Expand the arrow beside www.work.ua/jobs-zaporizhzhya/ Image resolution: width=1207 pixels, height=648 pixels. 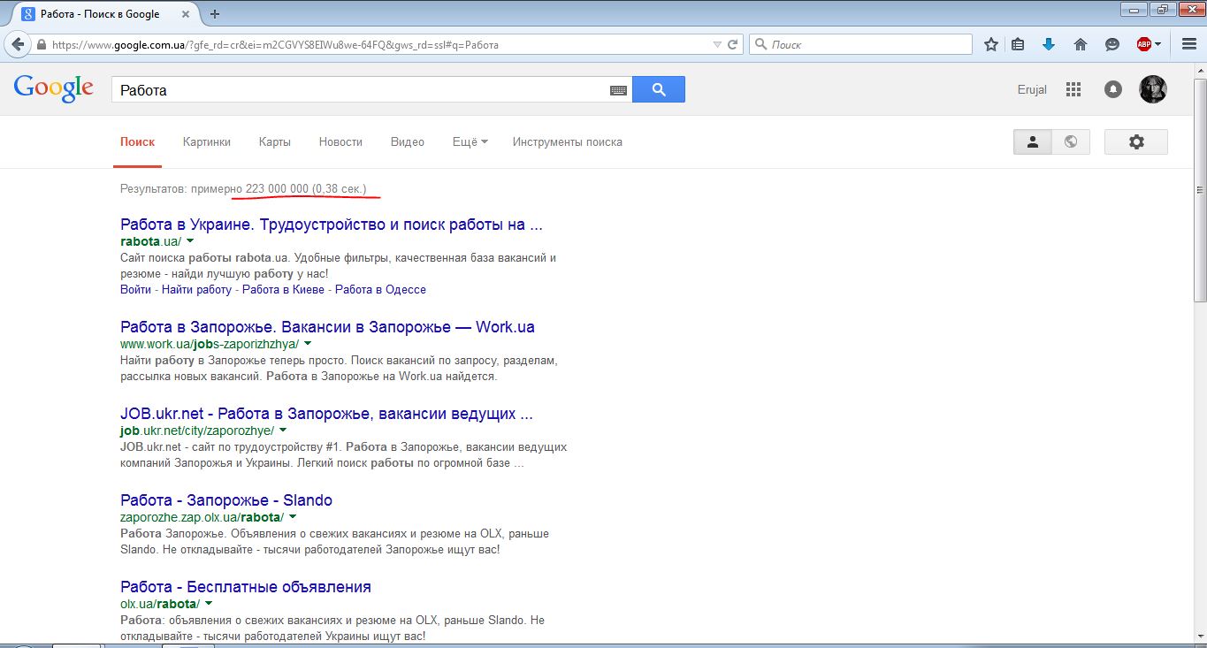[x=308, y=344]
